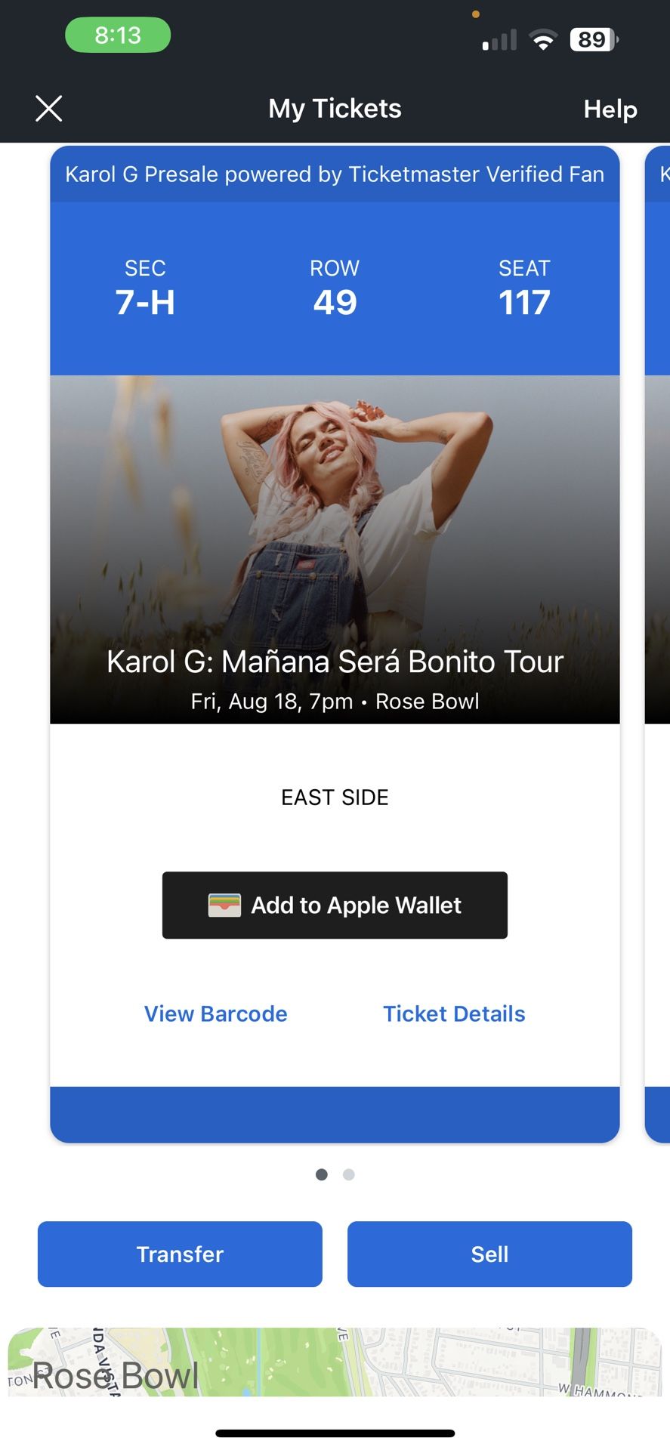
Task: Open the Apple Wallet icon on wallet button
Action: 225,905
